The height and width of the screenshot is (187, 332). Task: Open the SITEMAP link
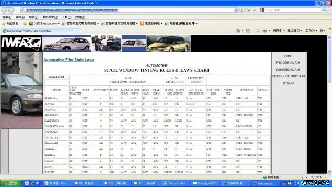(x=288, y=83)
